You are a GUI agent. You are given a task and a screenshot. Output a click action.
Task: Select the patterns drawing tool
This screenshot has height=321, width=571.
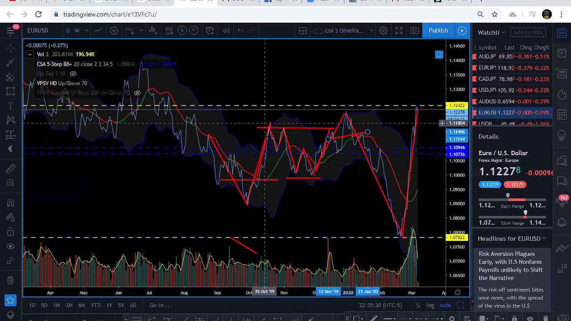(11, 120)
